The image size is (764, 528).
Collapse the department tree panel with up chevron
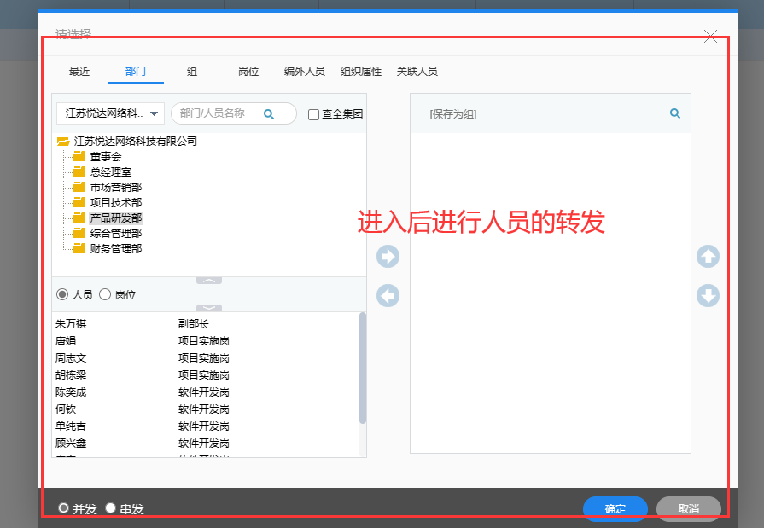209,280
